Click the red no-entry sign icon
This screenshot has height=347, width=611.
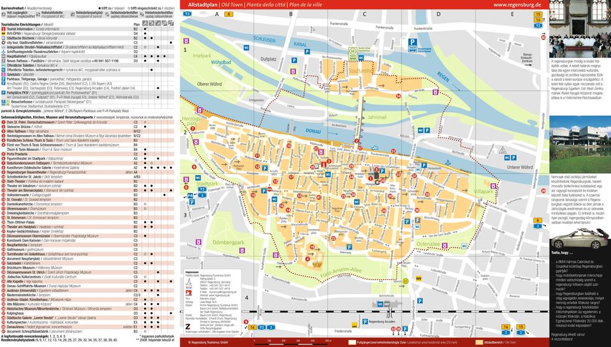(270, 189)
